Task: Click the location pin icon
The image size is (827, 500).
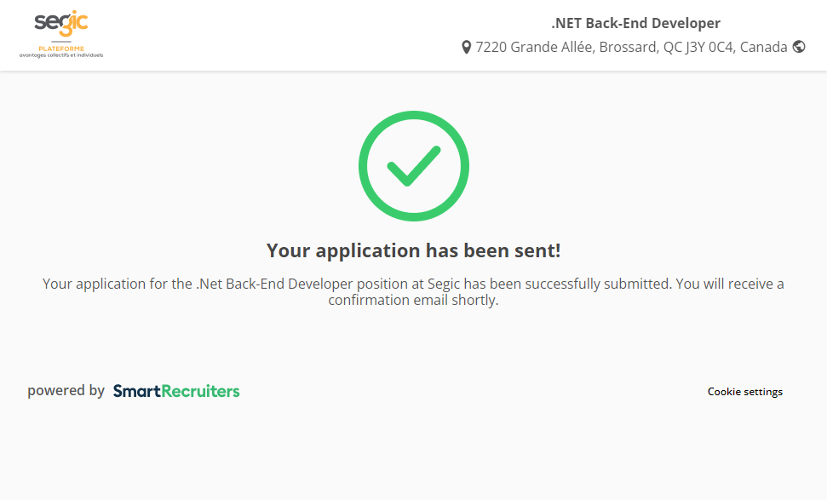Action: pyautogui.click(x=466, y=48)
